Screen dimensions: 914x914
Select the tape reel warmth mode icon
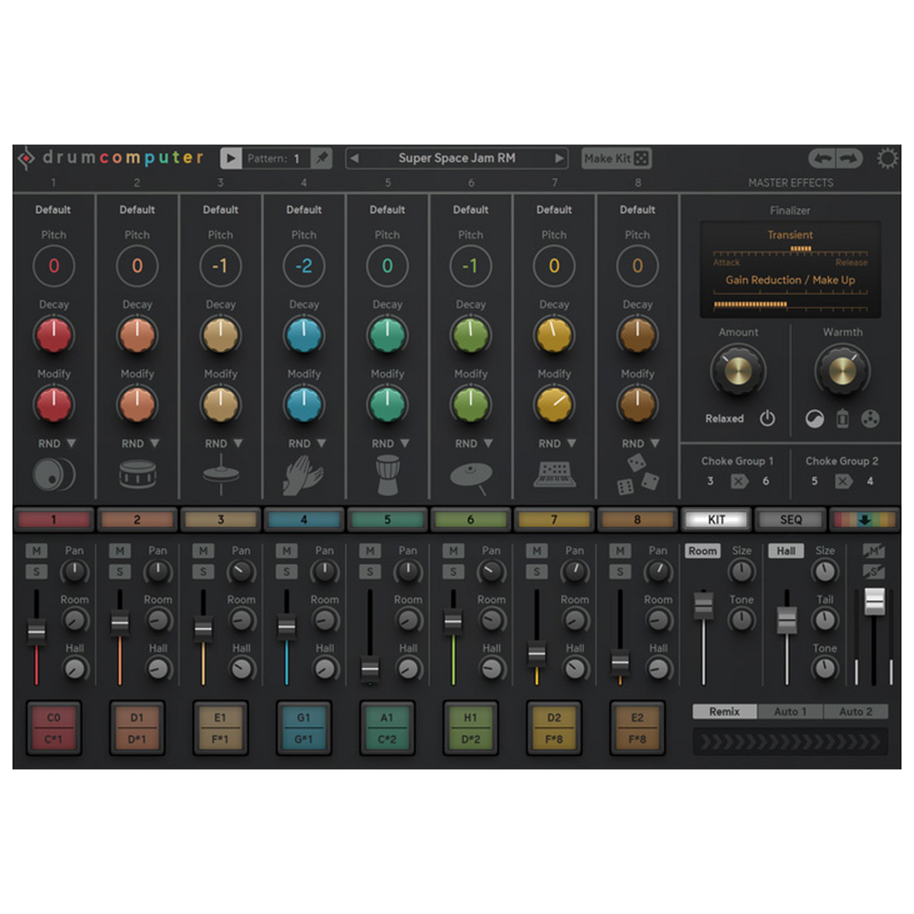(x=870, y=419)
